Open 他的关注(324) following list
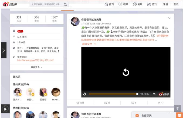The image size is (183, 118). pos(21,84)
